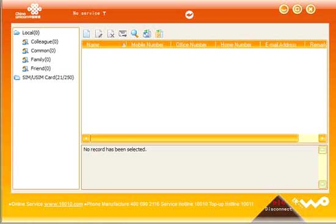Click the No service signal indicator
This screenshot has height=224, width=336.
point(90,13)
